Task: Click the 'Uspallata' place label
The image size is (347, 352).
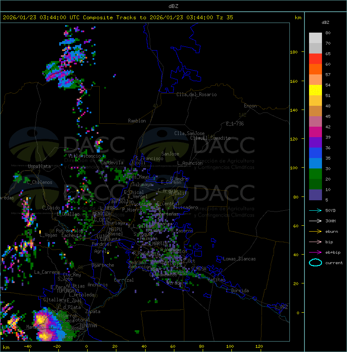Action: click(39, 166)
